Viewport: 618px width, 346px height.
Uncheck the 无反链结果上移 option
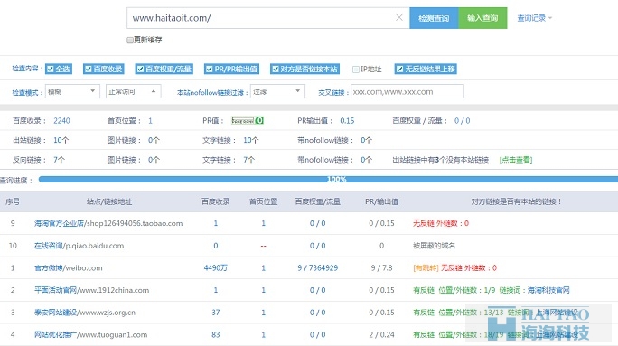(399, 69)
